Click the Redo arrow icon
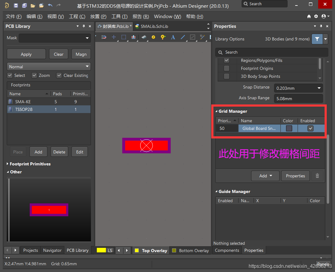335x272 pixels. [x=58, y=5]
